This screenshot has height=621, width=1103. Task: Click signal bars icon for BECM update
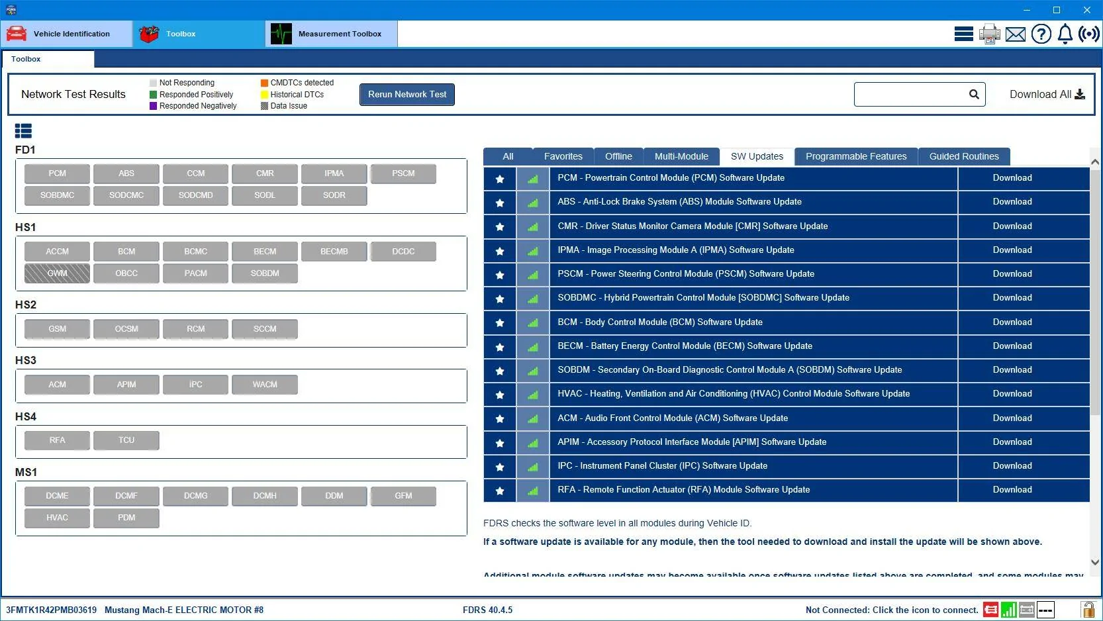pos(533,347)
